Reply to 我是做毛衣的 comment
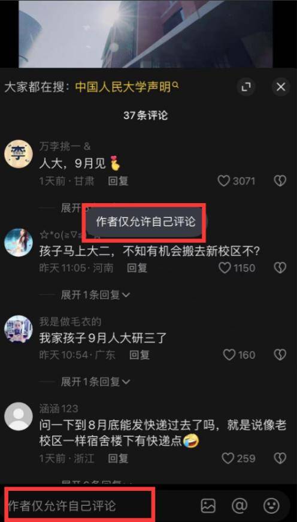The height and width of the screenshot is (522, 297). pos(139,355)
